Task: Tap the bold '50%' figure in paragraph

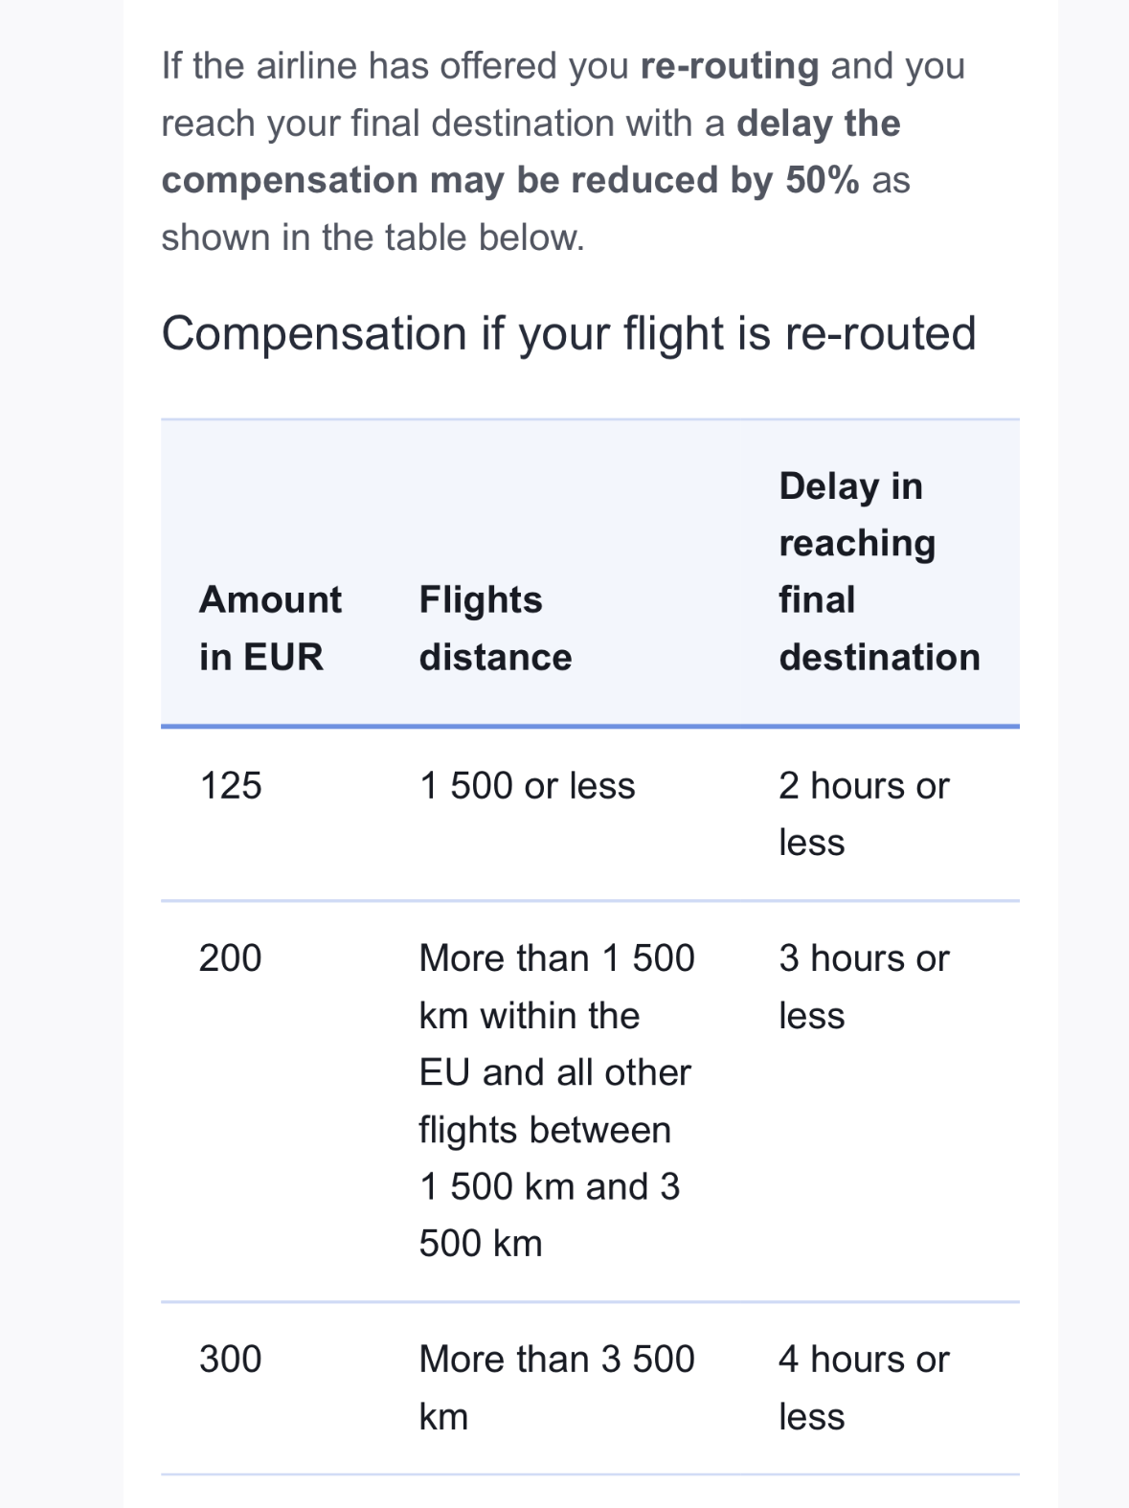Action: pos(822,180)
